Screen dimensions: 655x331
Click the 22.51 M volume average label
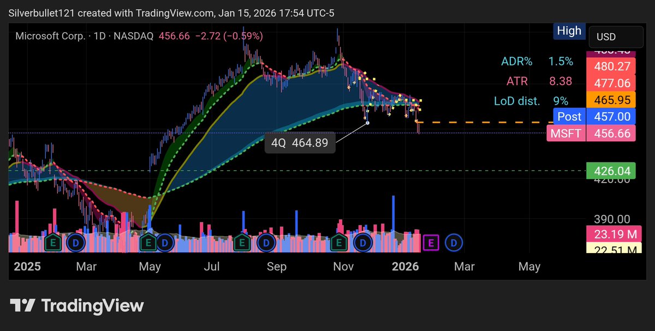pos(615,249)
